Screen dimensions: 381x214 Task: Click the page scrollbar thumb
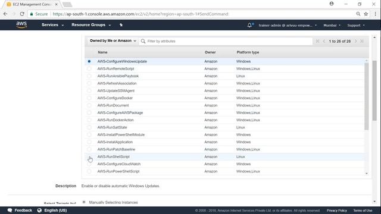(x=374, y=90)
